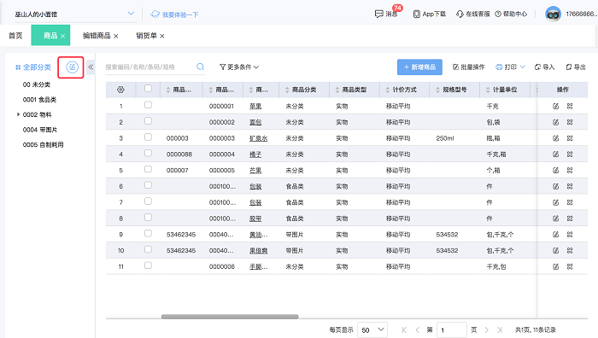
Task: Go to next page arrow
Action: coord(487,330)
